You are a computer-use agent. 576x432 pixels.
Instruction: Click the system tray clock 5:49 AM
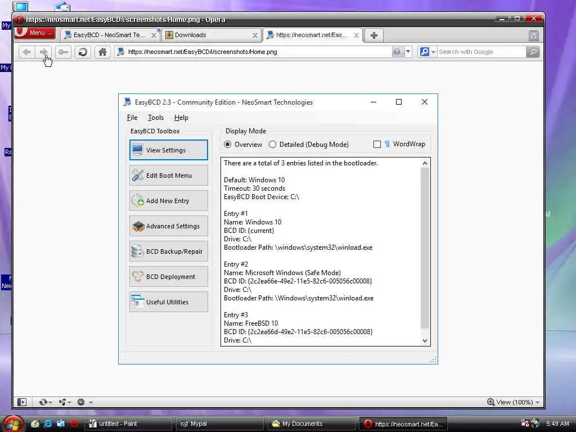click(x=557, y=424)
